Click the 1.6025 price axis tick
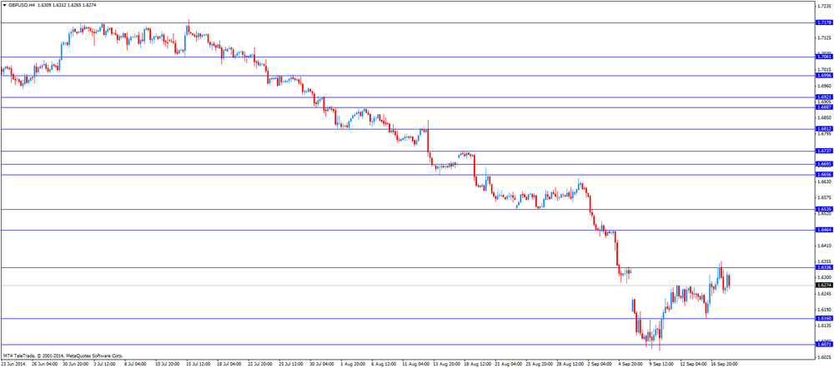The image size is (834, 368). pyautogui.click(x=824, y=357)
